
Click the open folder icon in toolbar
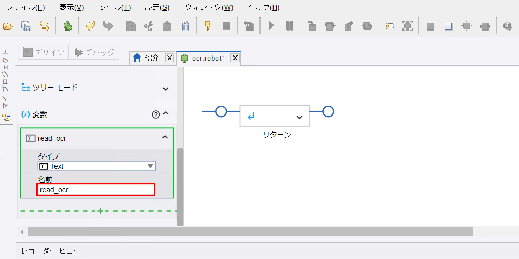[x=8, y=26]
